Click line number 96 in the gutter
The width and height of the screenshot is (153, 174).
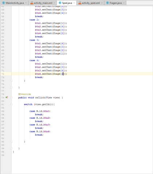(x=3, y=155)
